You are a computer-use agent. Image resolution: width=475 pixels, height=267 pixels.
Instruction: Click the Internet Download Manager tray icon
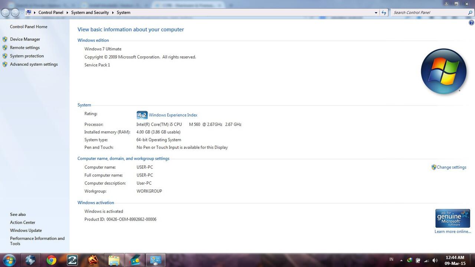click(410, 260)
